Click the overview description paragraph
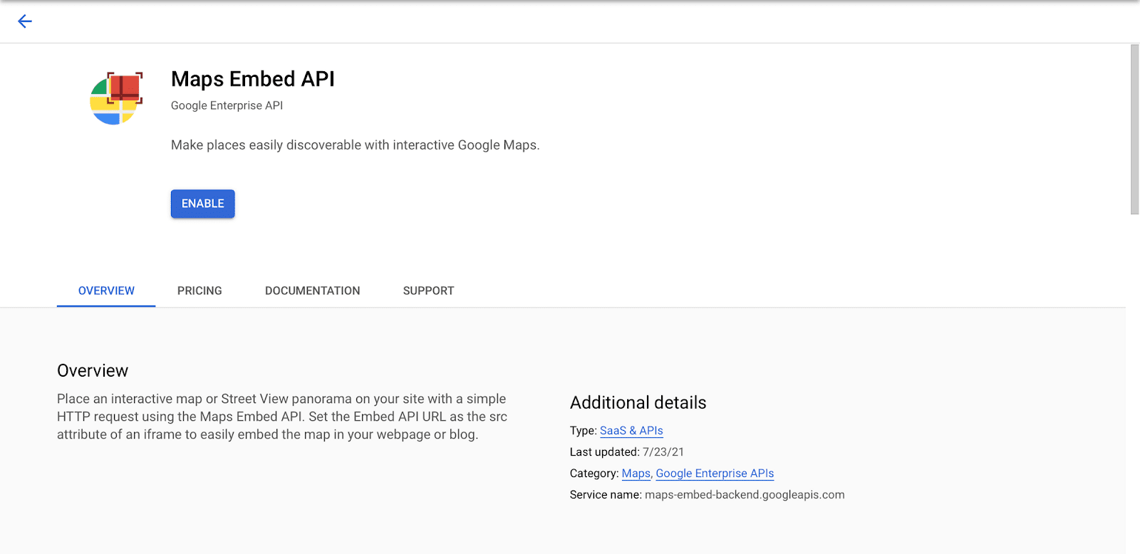Screen dimensions: 1140x554 (282, 417)
